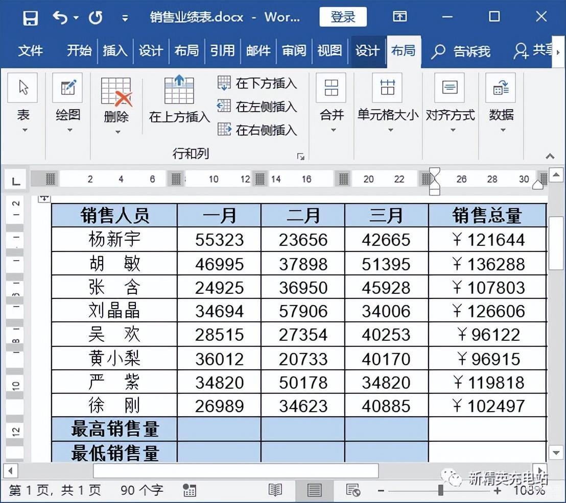Click the 登录 sign-in button
Image resolution: width=566 pixels, height=503 pixels.
(x=343, y=17)
